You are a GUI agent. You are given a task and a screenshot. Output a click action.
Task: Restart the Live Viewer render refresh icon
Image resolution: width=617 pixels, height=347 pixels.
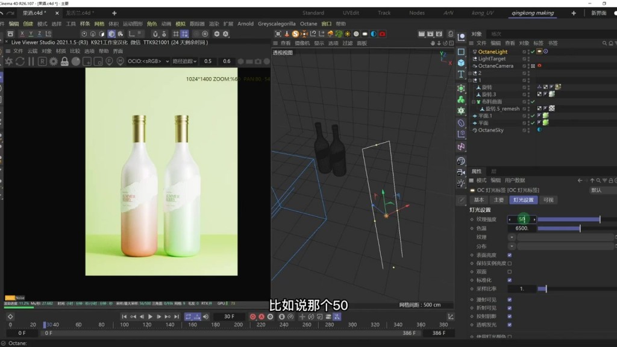(20, 61)
